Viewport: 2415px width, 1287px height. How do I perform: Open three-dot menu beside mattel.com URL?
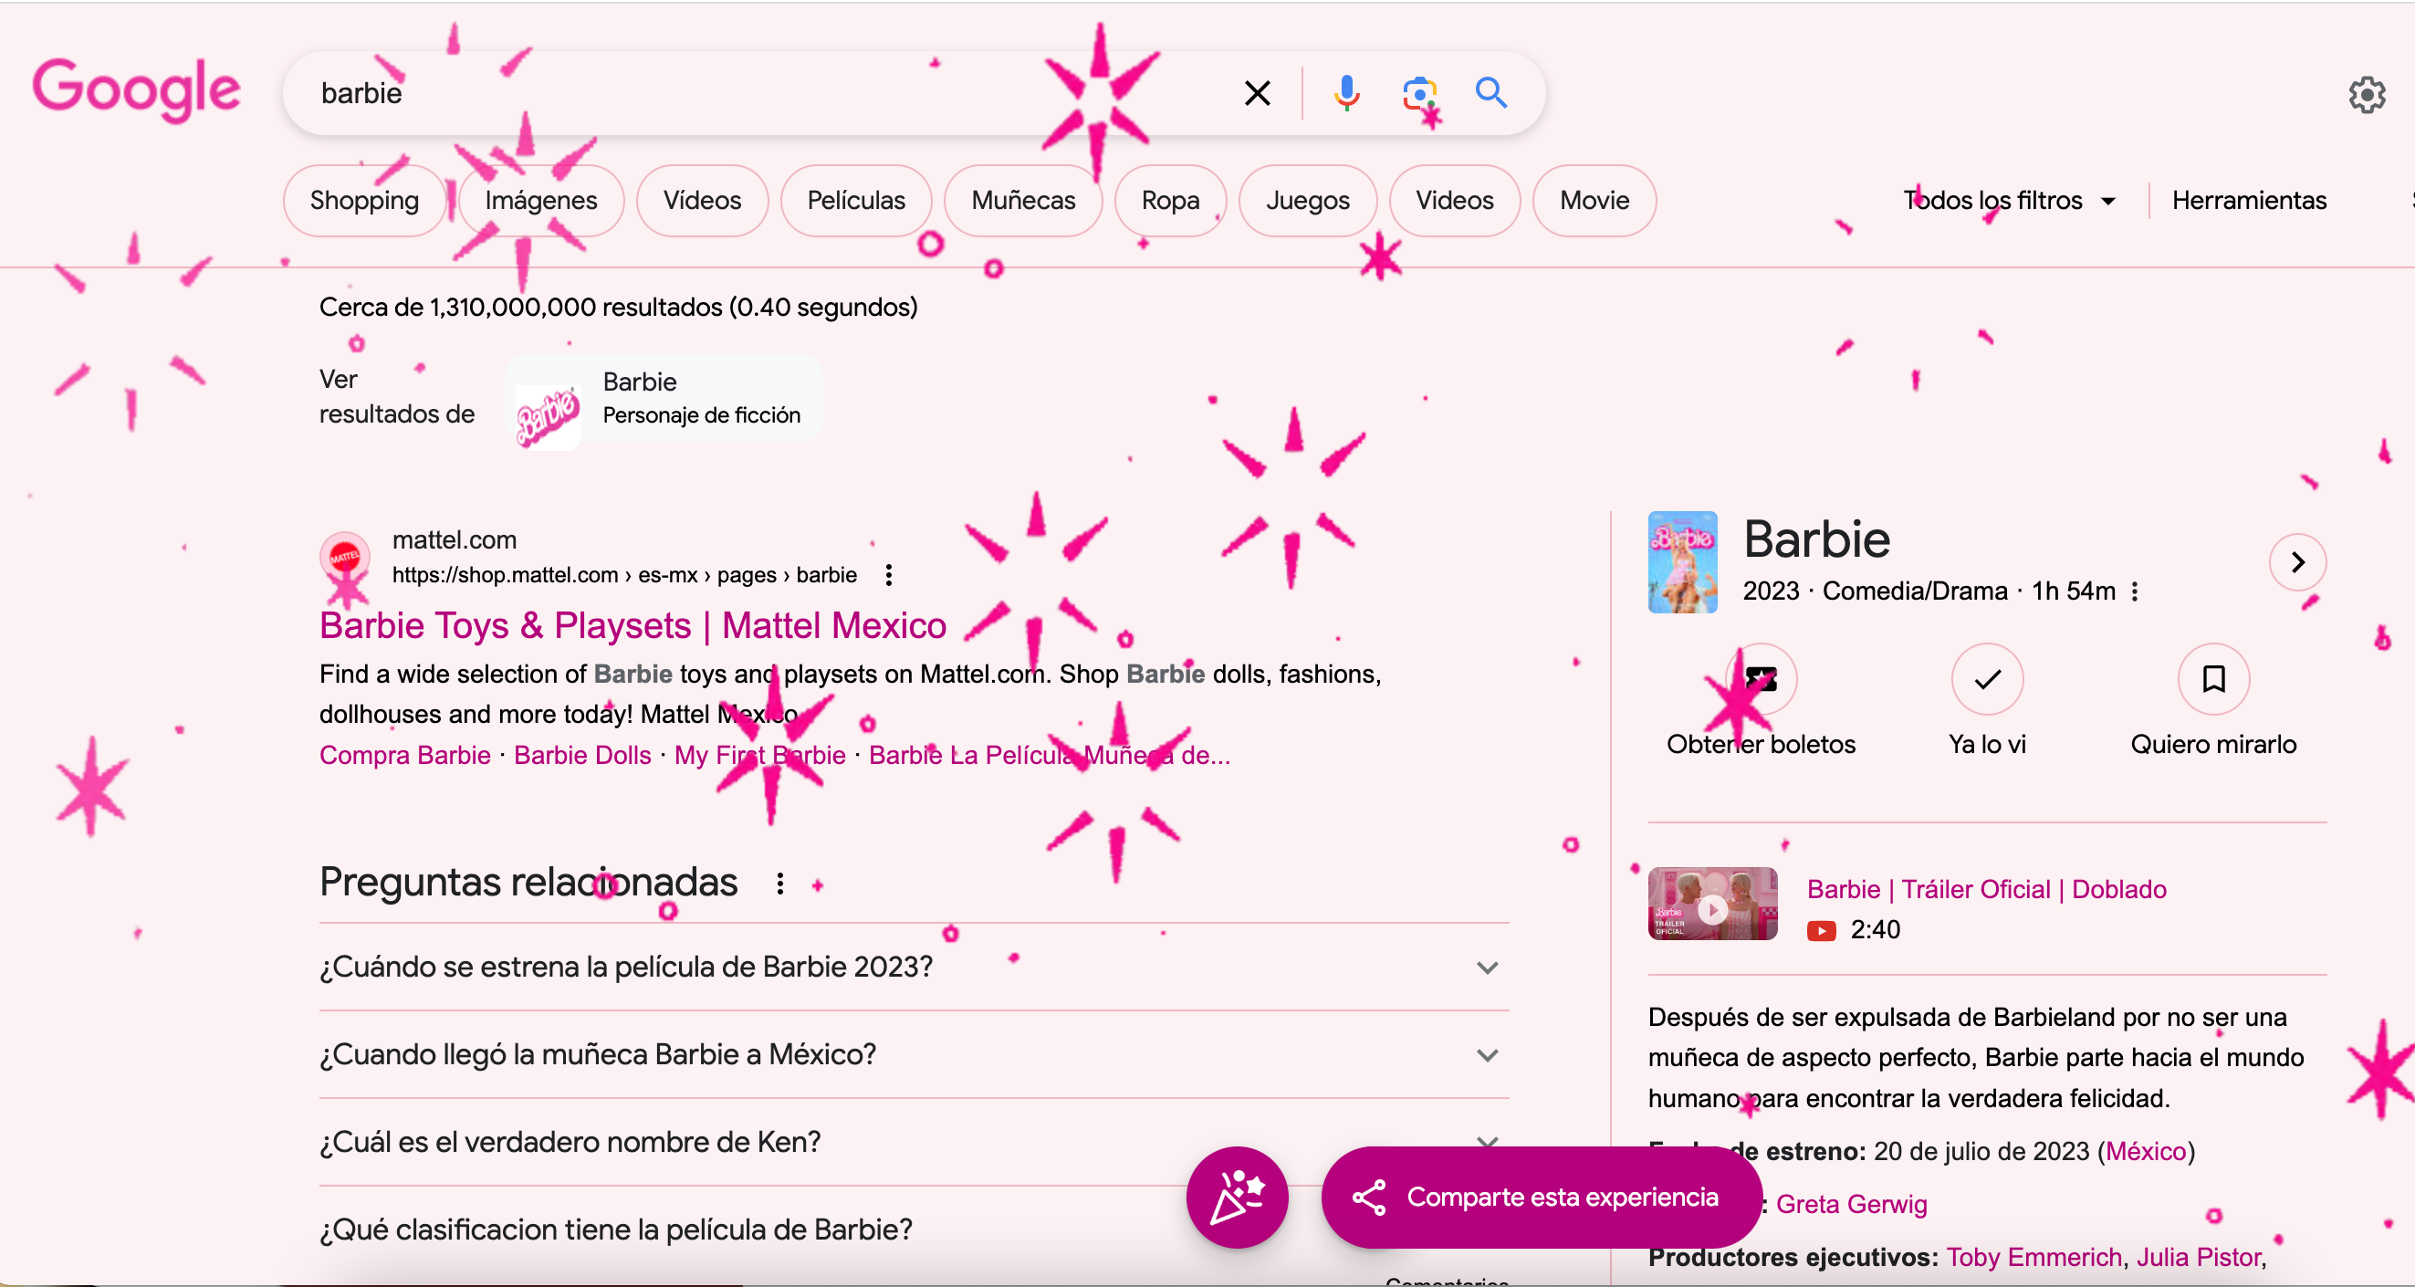889,575
